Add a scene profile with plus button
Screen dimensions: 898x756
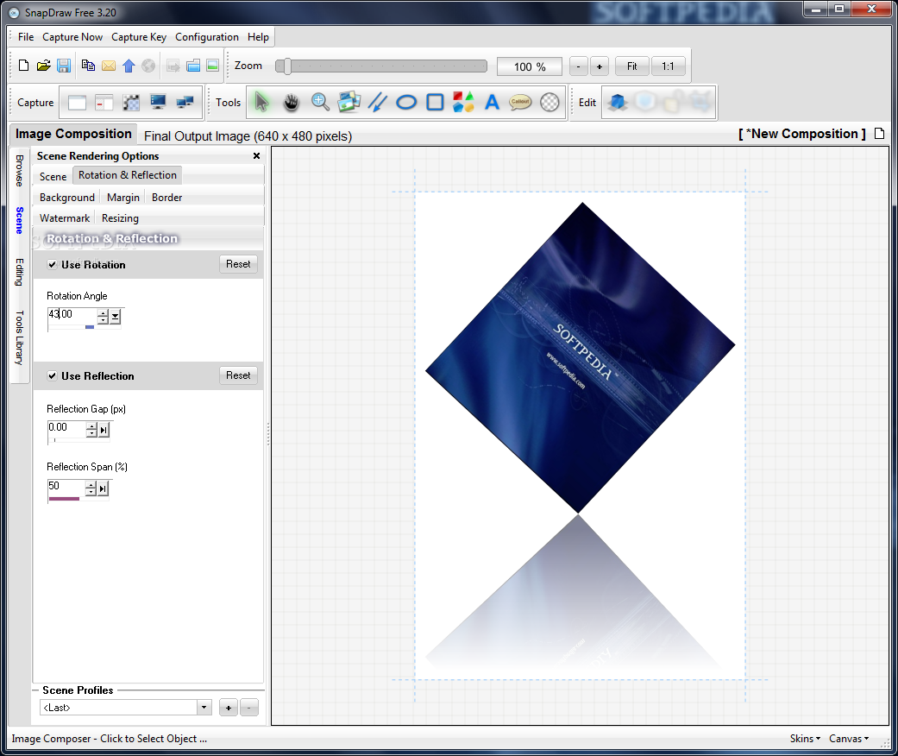(x=229, y=708)
